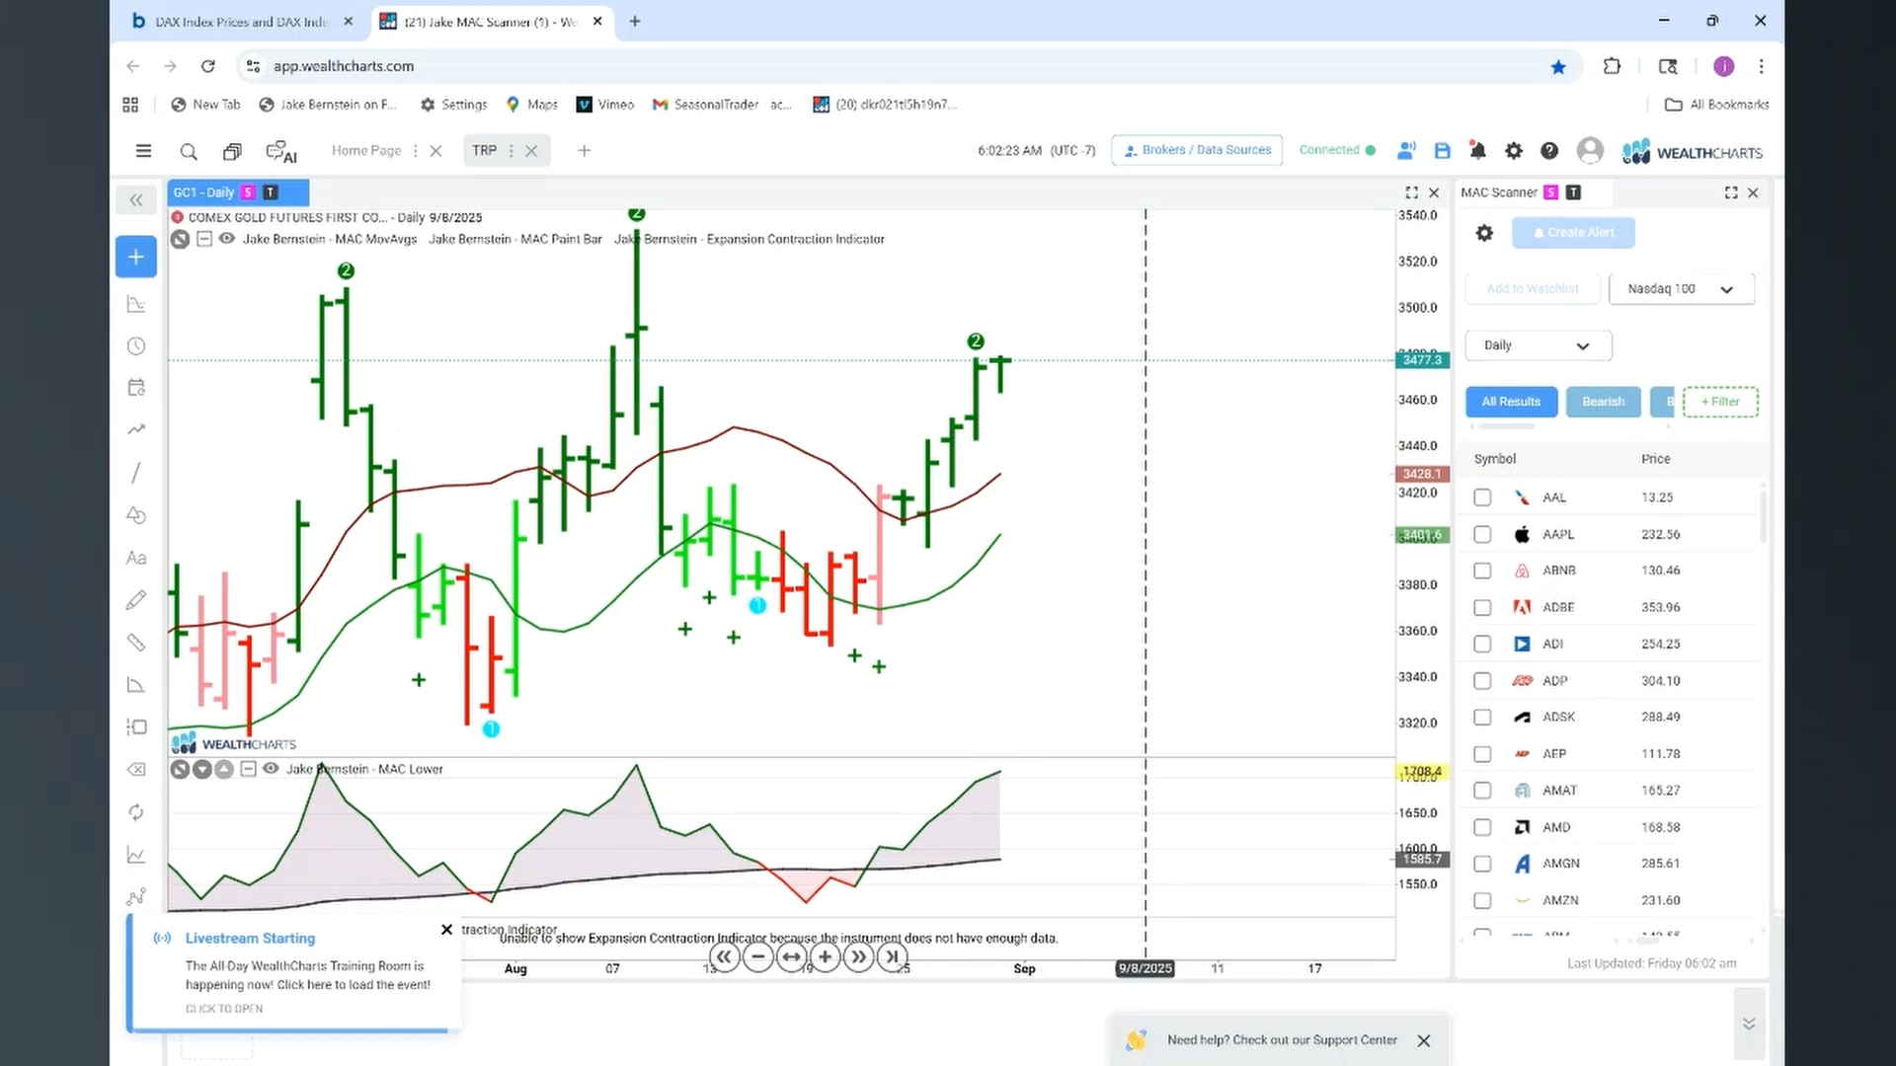This screenshot has width=1896, height=1066.
Task: Jump chart to latest bar
Action: pos(892,956)
